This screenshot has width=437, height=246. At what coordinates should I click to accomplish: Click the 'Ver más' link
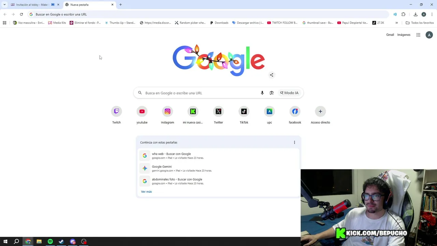click(x=146, y=192)
